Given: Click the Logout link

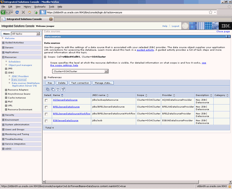Looking at the screenshot, I should tap(176, 26).
